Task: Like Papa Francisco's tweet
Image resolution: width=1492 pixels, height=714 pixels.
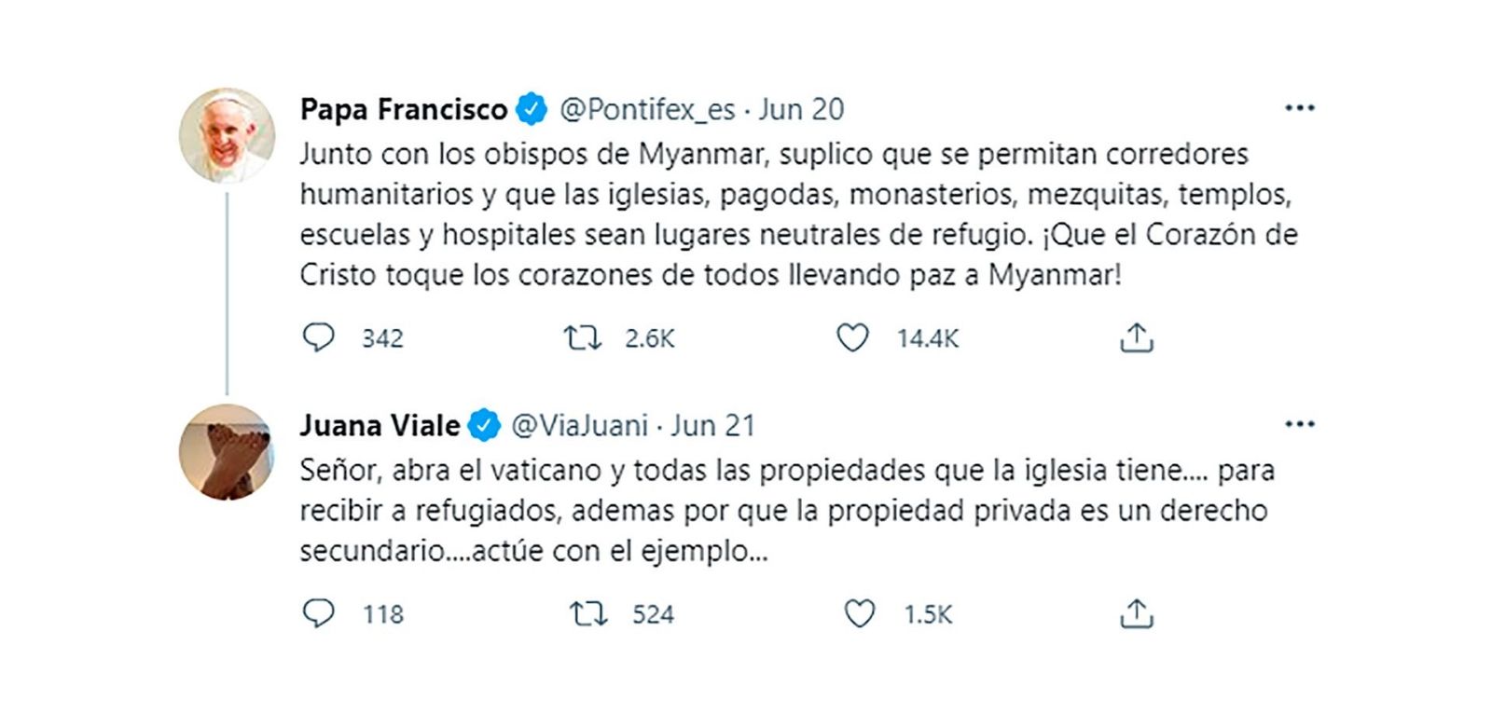Action: pyautogui.click(x=852, y=337)
